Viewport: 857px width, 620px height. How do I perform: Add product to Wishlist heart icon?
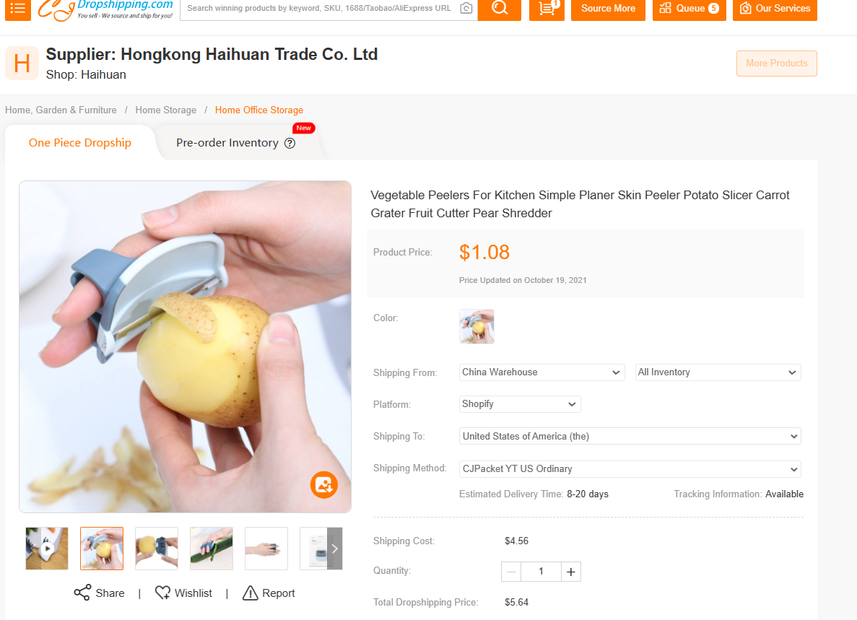(162, 593)
